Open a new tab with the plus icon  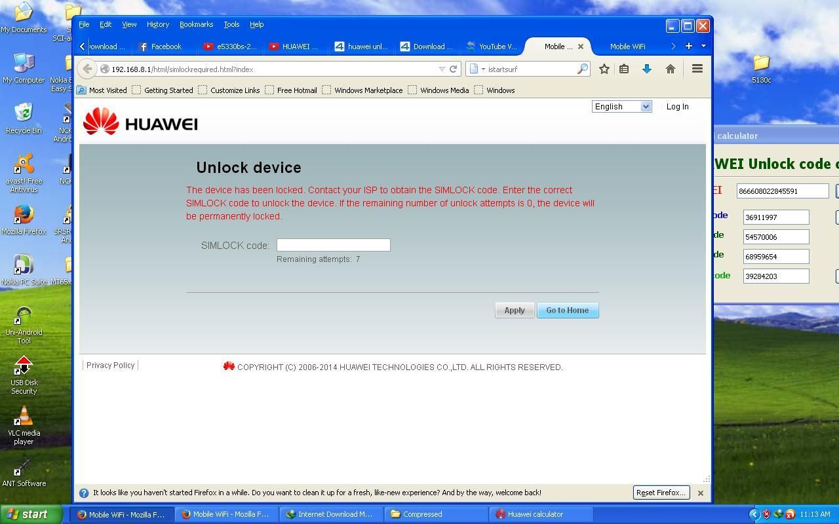click(x=688, y=46)
